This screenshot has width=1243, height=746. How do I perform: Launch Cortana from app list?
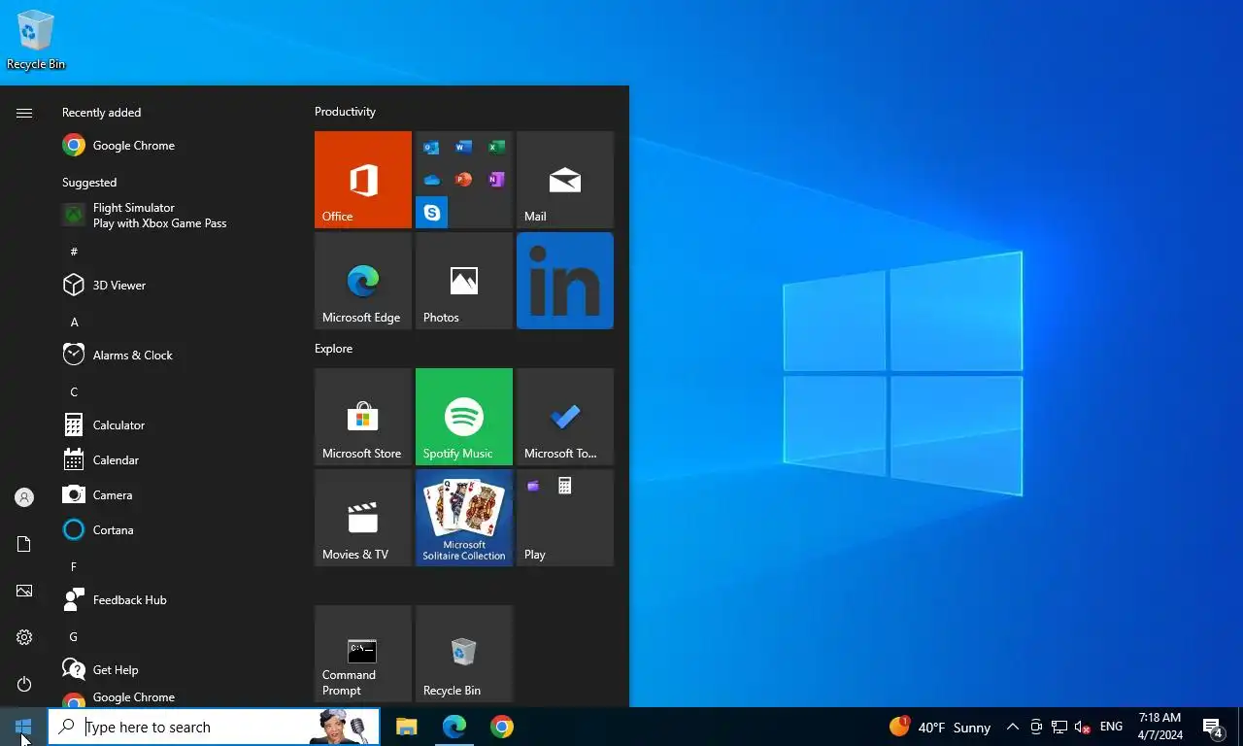click(175, 530)
